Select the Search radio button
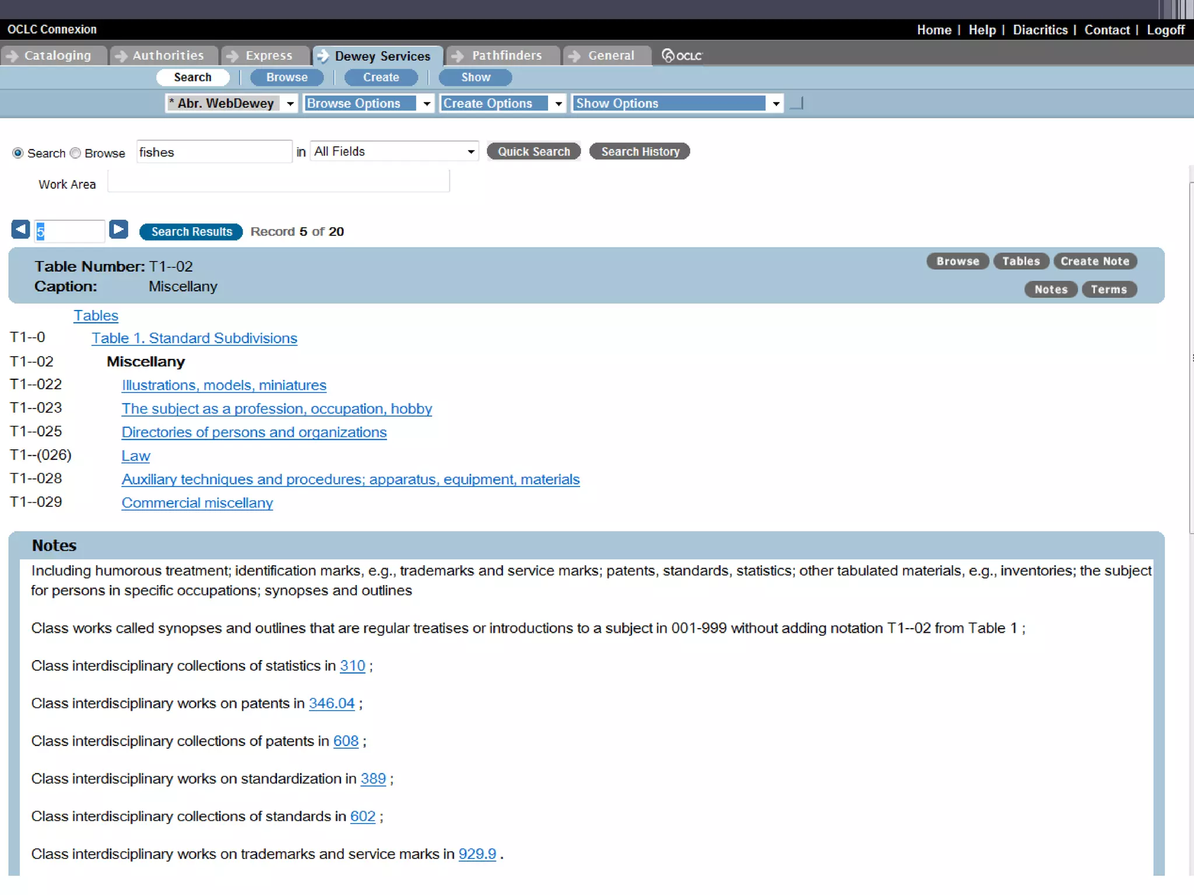 click(x=18, y=153)
